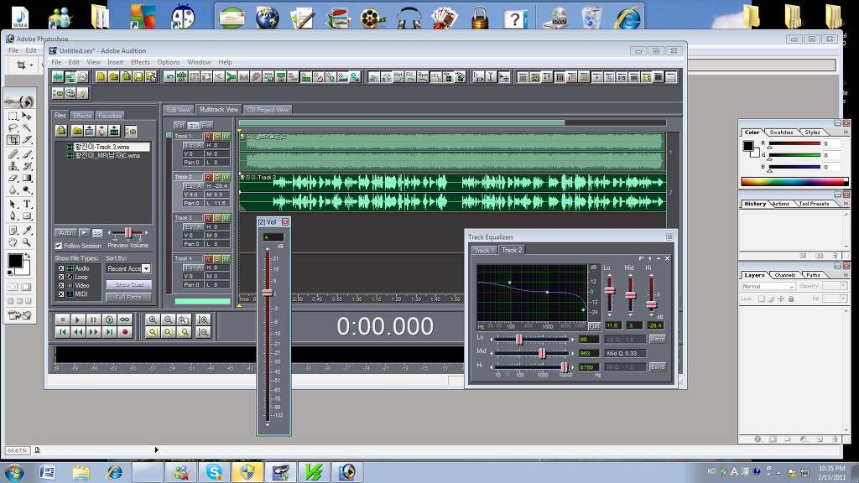Uncheck the Loop file type checkbox
The image size is (859, 483).
(61, 277)
